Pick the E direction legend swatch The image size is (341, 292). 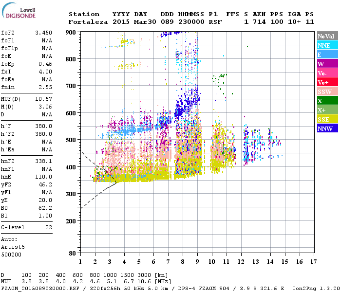pyautogui.click(x=327, y=55)
